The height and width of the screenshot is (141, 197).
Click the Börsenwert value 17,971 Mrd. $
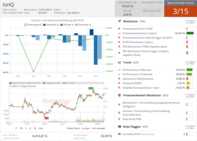coord(45,9)
